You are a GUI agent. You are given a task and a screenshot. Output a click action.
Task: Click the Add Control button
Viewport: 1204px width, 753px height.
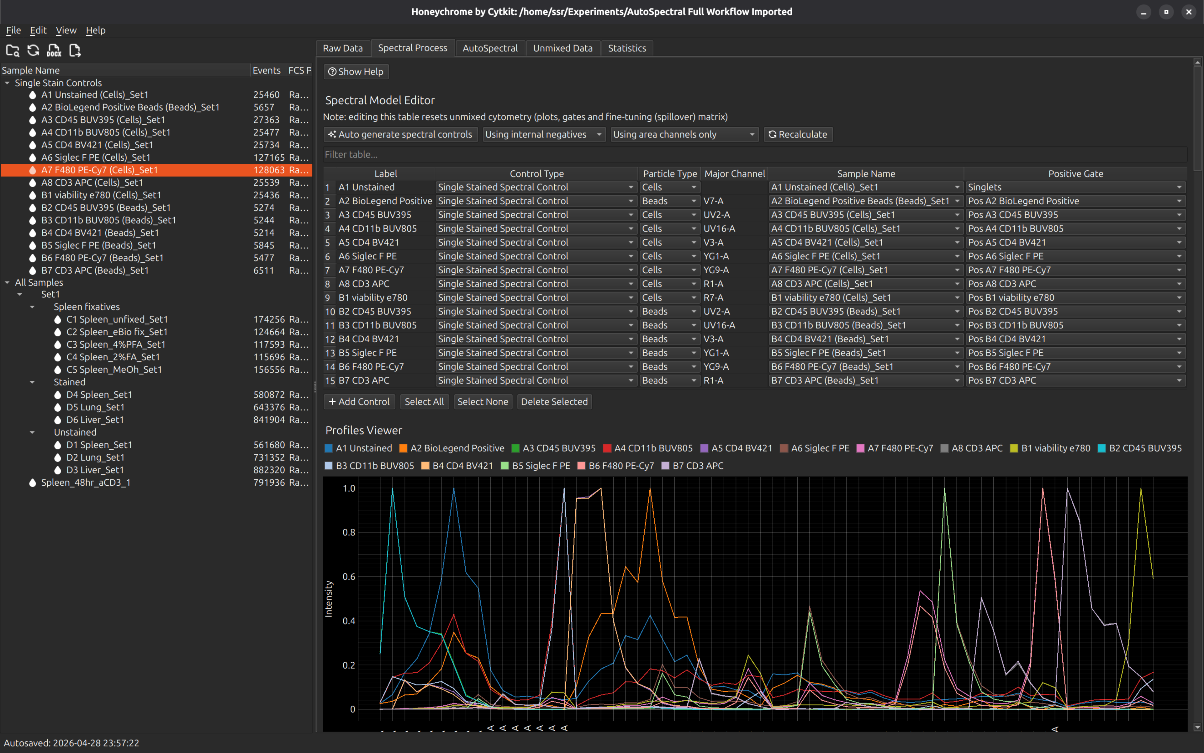pos(359,402)
